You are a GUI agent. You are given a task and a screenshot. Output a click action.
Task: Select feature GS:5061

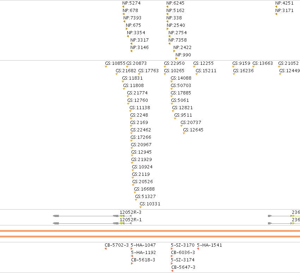click(x=180, y=100)
